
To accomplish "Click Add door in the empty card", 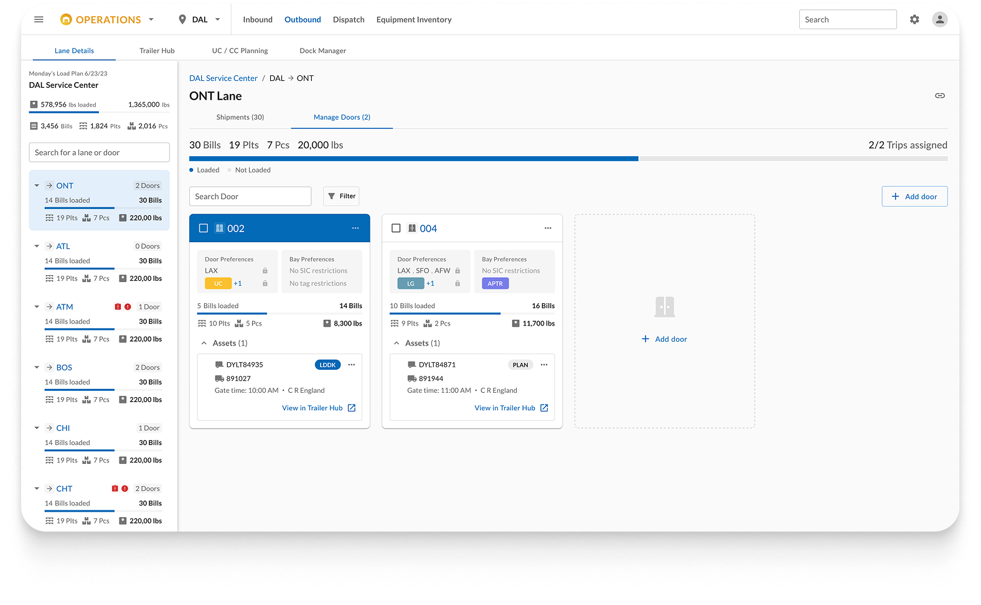I will tap(664, 339).
